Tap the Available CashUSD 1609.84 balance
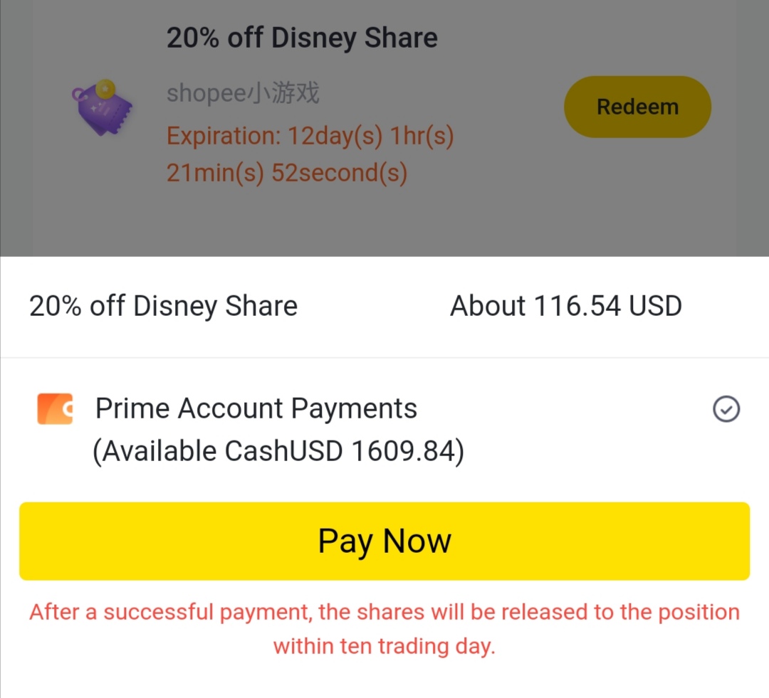The width and height of the screenshot is (769, 698). [x=278, y=451]
